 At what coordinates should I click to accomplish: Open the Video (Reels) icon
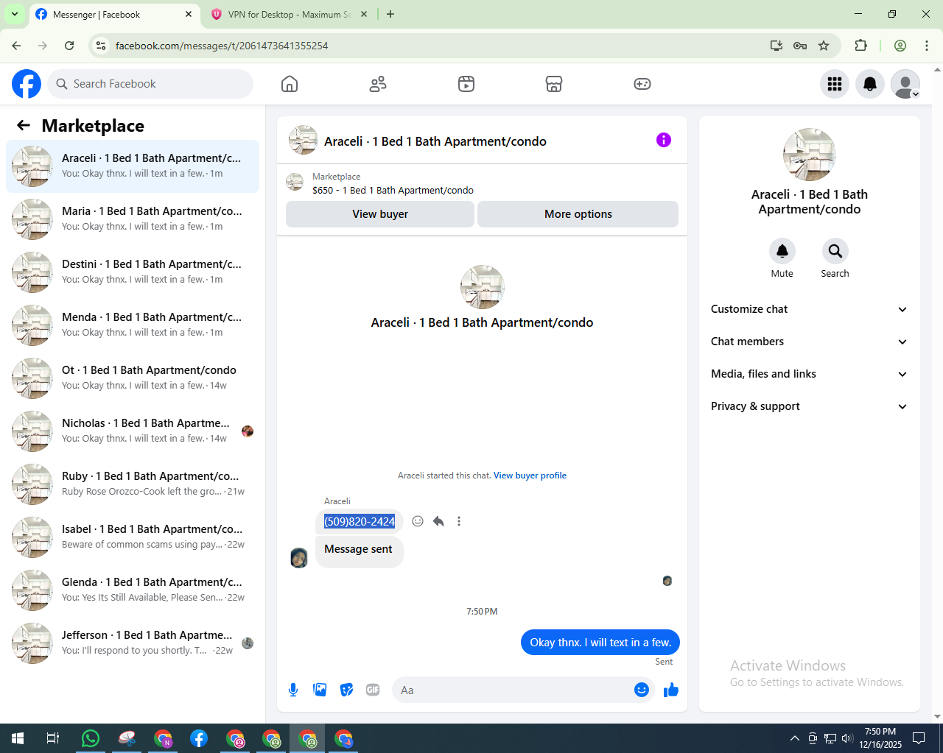[x=466, y=84]
